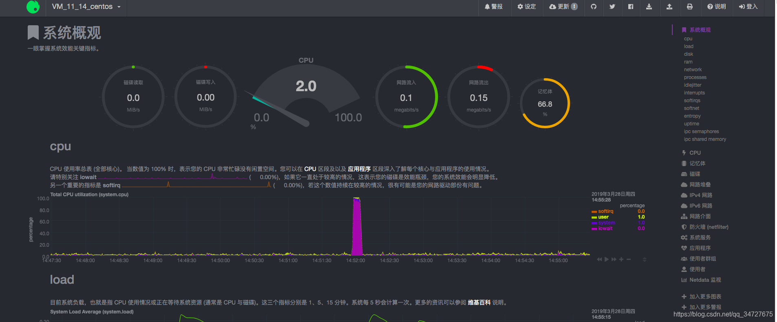Jump to uptime in sidebar submenu
Screen dimensions: 777x322
(691, 124)
